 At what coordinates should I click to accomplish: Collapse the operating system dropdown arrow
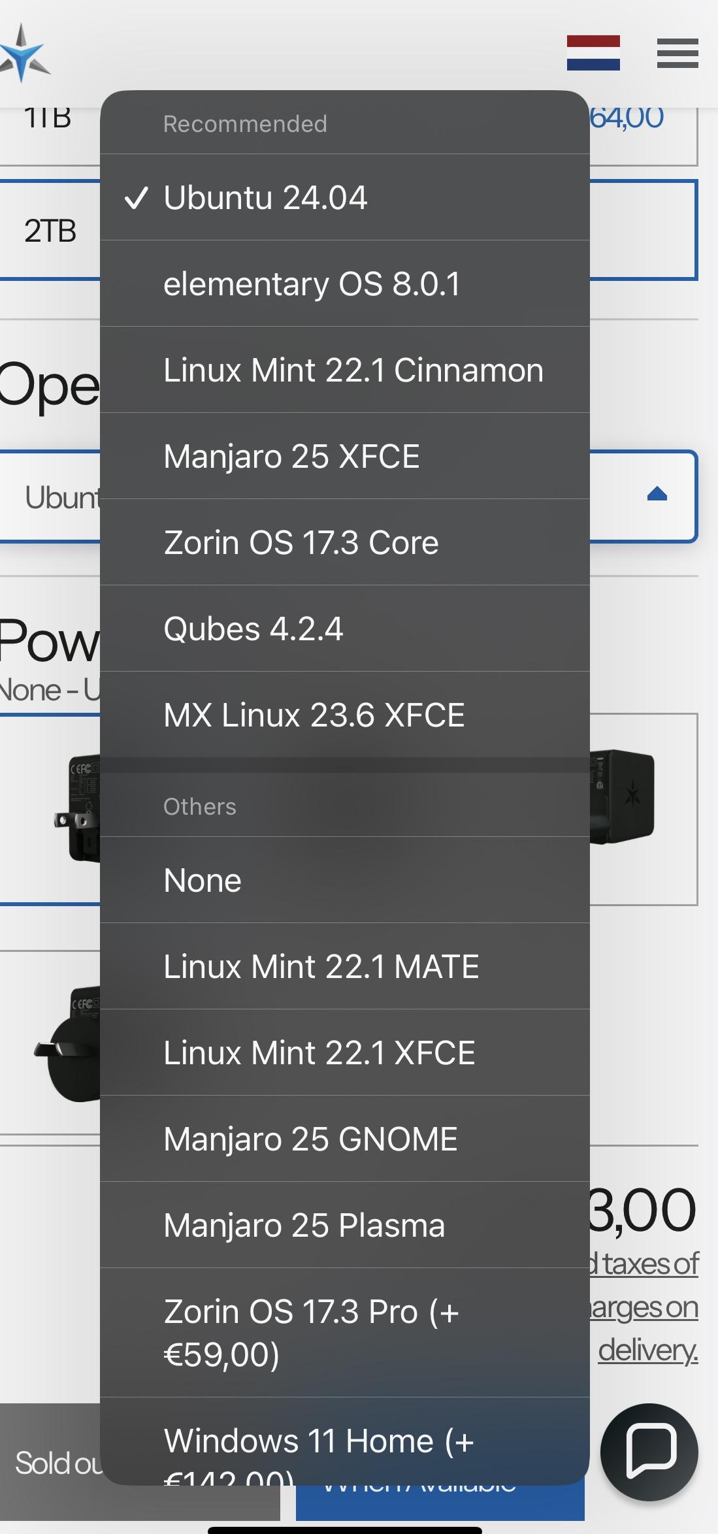pyautogui.click(x=657, y=495)
